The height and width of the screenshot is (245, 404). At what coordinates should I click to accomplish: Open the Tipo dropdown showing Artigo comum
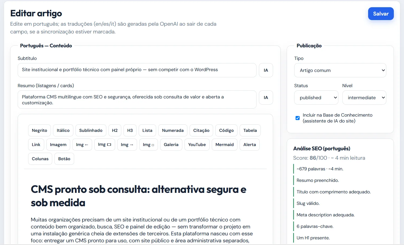pyautogui.click(x=340, y=70)
